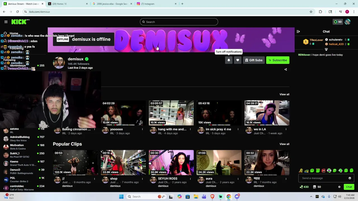This screenshot has width=358, height=201.
Task: Play the 'shop' clip thumbnail
Action: [123, 162]
